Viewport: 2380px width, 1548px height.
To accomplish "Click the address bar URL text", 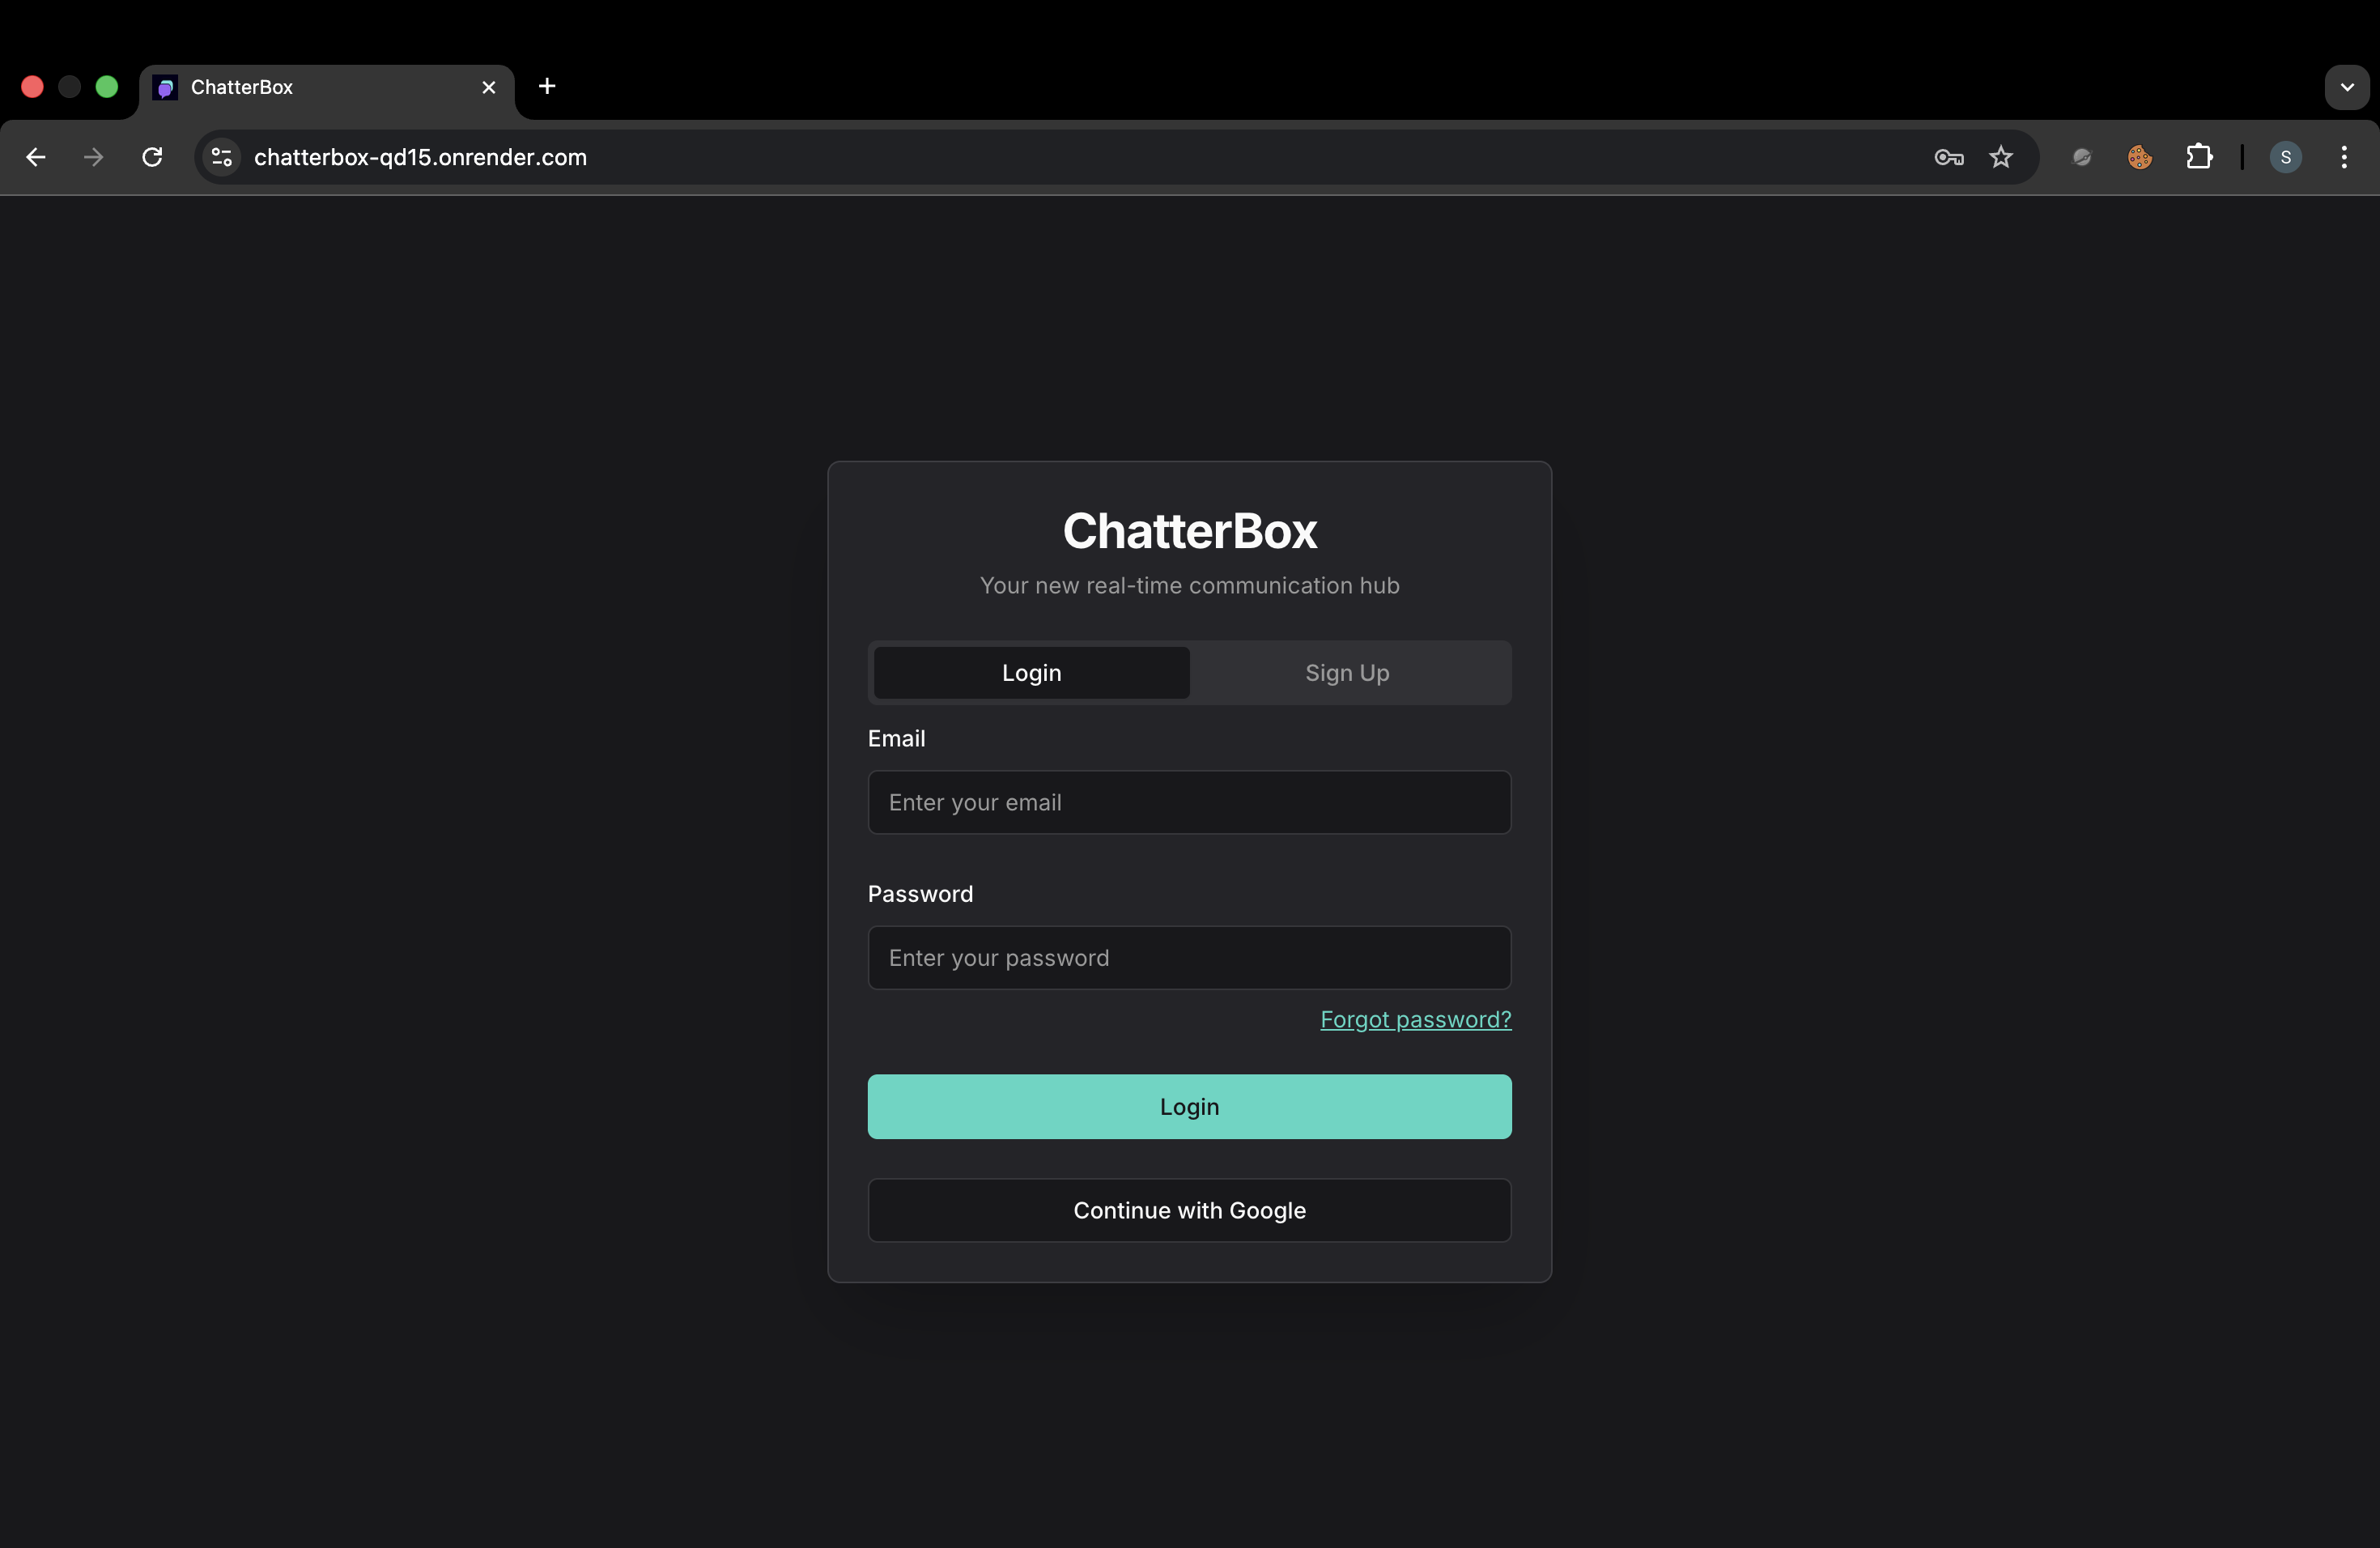I will (420, 157).
